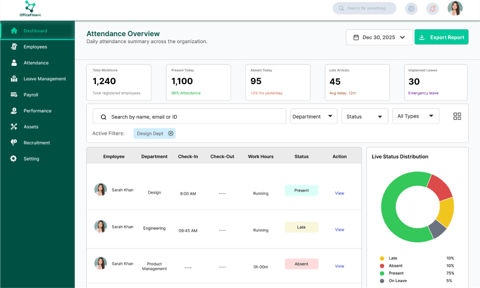Click the Absent status badge
Screen dimensions: 480x288
(x=302, y=264)
